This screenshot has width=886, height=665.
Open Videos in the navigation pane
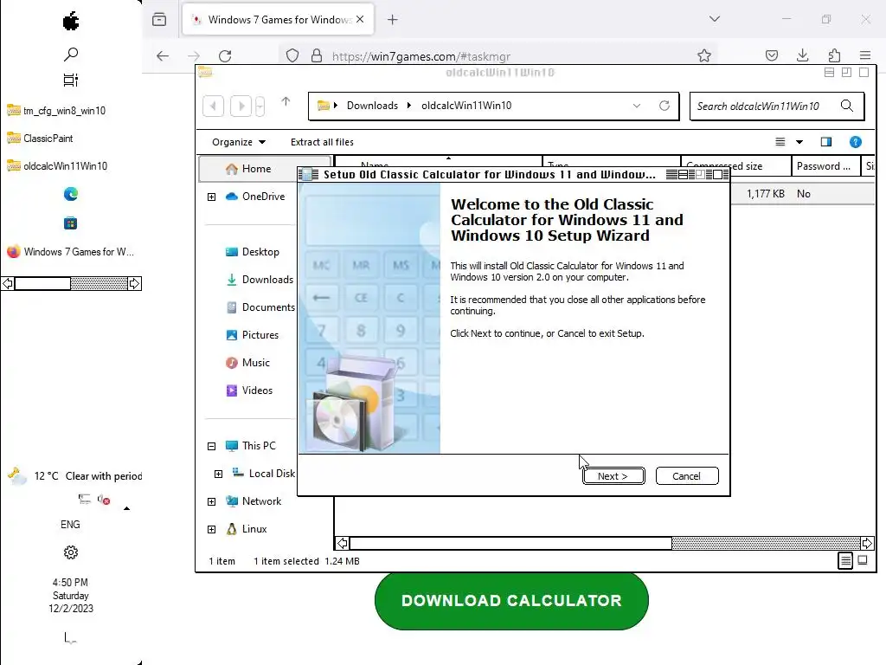249,391
